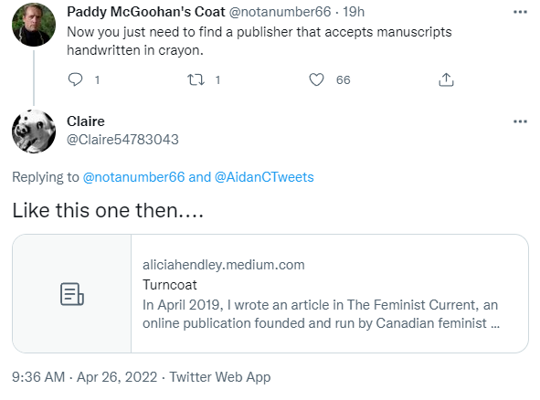Open the Turncoat article title
The width and height of the screenshot is (540, 400).
pos(170,285)
